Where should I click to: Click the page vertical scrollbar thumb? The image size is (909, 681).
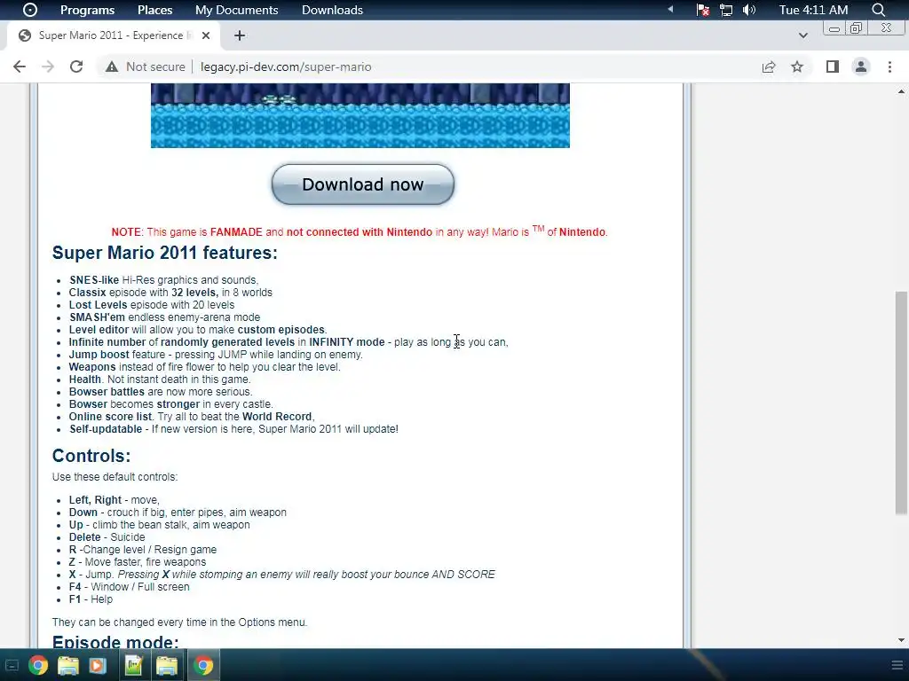(x=901, y=403)
